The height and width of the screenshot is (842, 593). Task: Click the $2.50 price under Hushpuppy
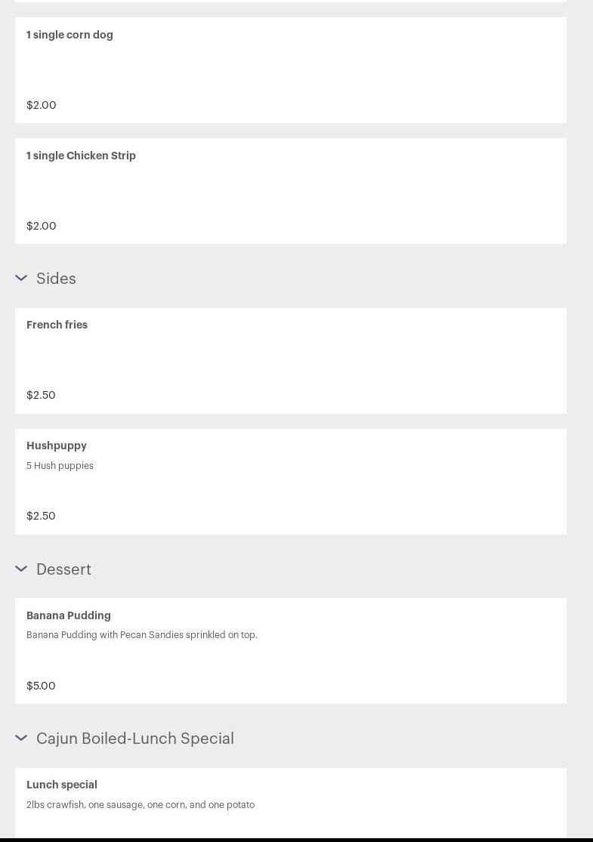[41, 516]
